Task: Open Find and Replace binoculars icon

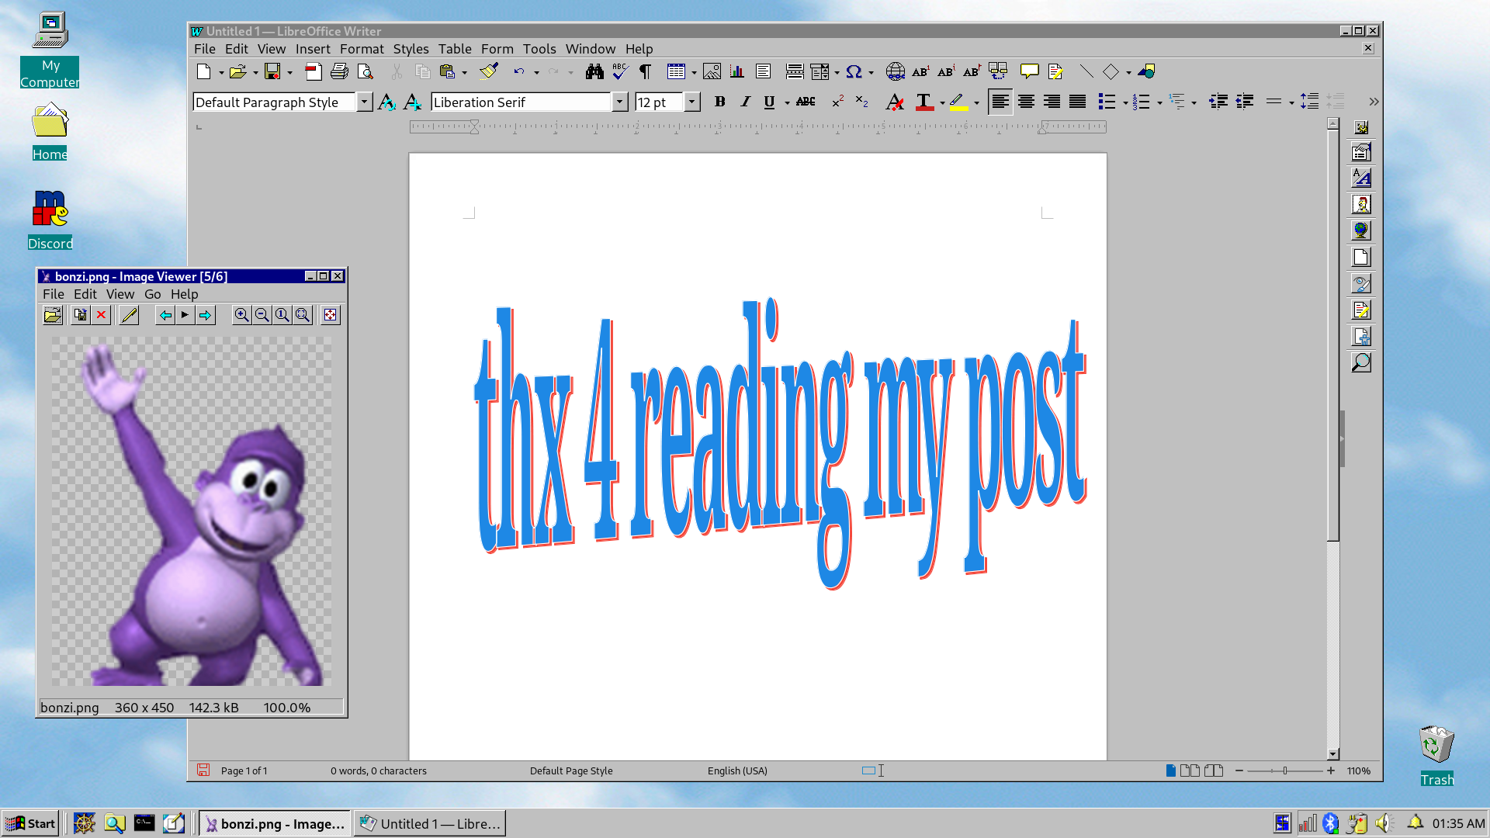Action: coord(594,71)
